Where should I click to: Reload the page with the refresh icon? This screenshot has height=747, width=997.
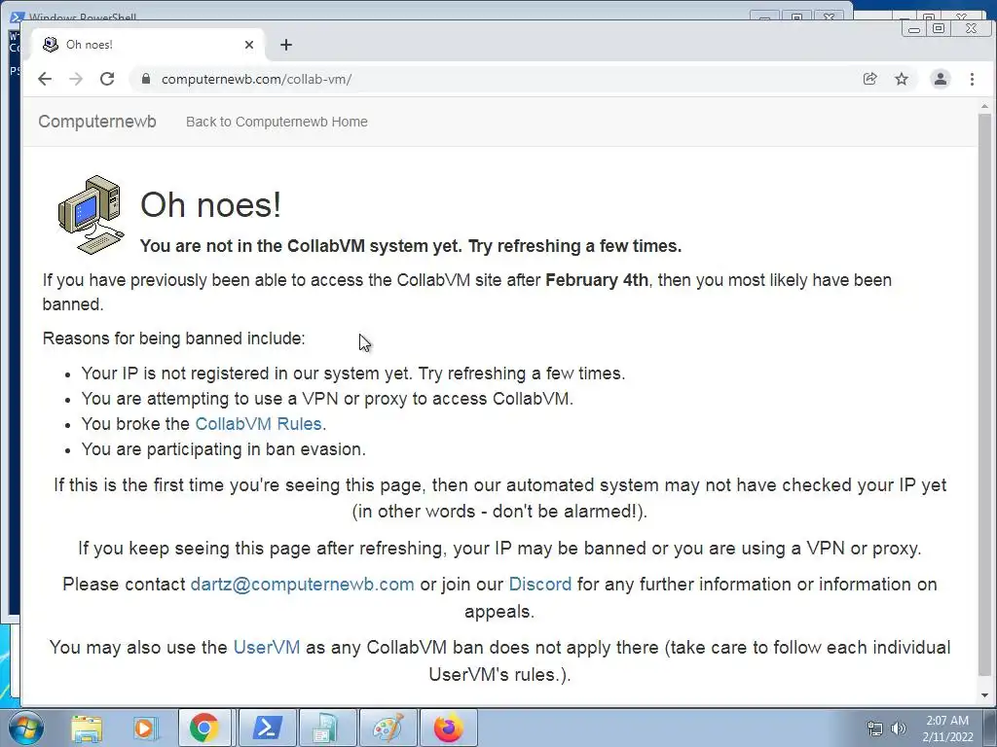click(107, 79)
